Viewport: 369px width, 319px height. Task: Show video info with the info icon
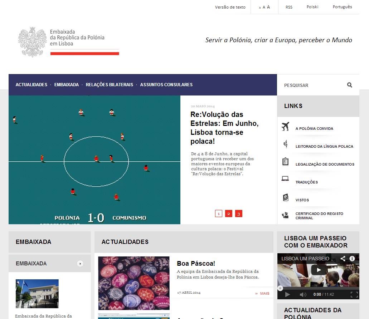352,259
